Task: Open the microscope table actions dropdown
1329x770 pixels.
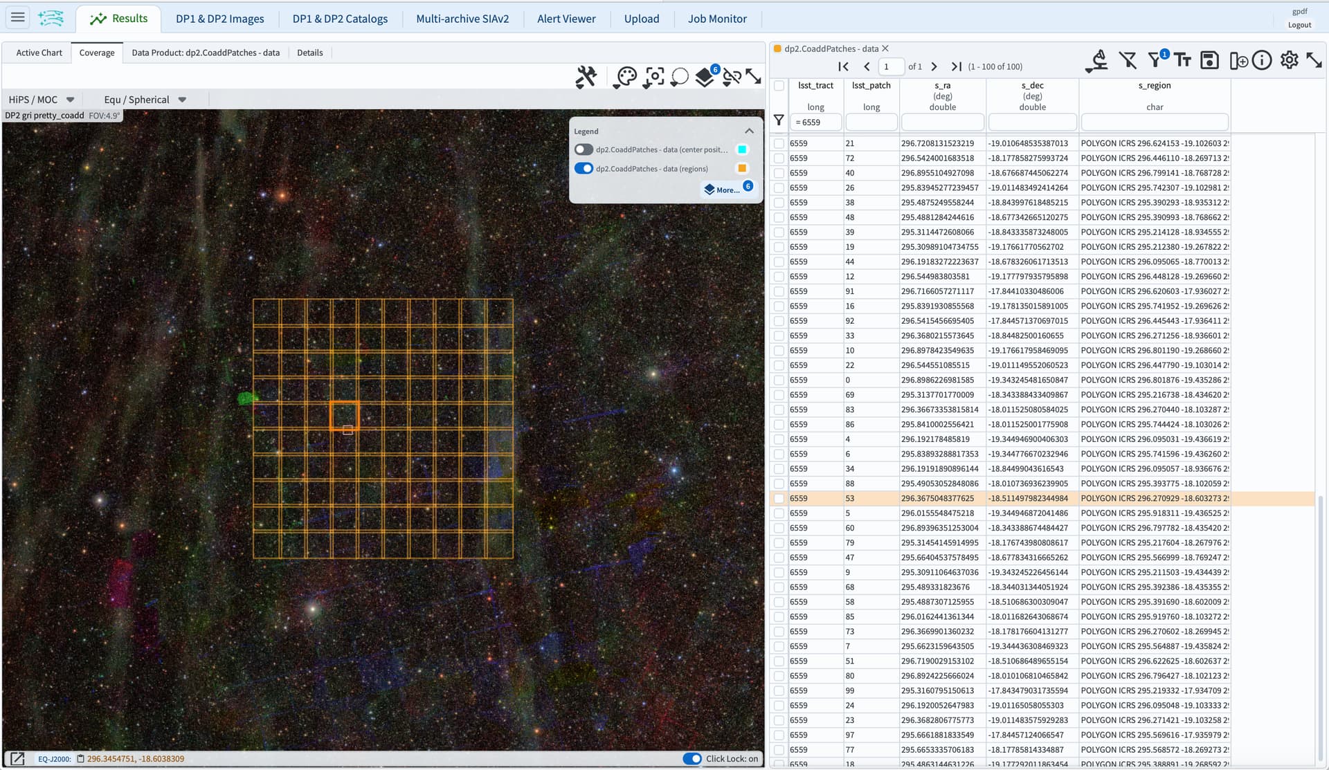Action: click(x=1098, y=61)
